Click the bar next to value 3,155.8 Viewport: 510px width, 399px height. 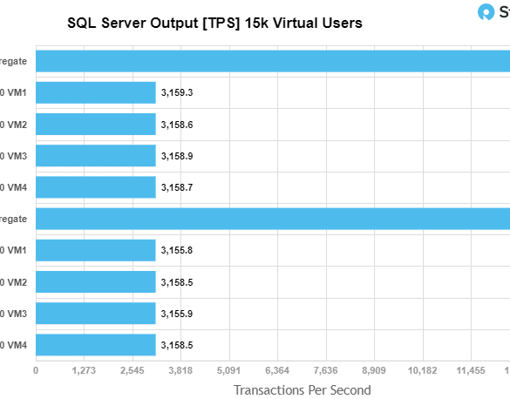(x=96, y=250)
